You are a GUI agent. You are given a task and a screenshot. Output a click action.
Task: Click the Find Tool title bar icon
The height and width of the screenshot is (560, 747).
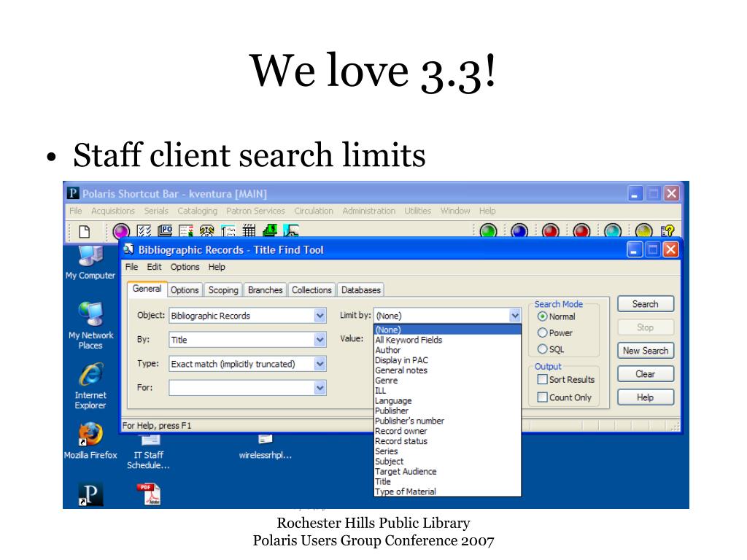click(x=128, y=249)
